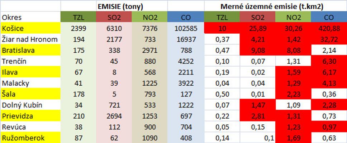
Task: Click the blue CO header under Merné emisie
Action: tap(329, 17)
